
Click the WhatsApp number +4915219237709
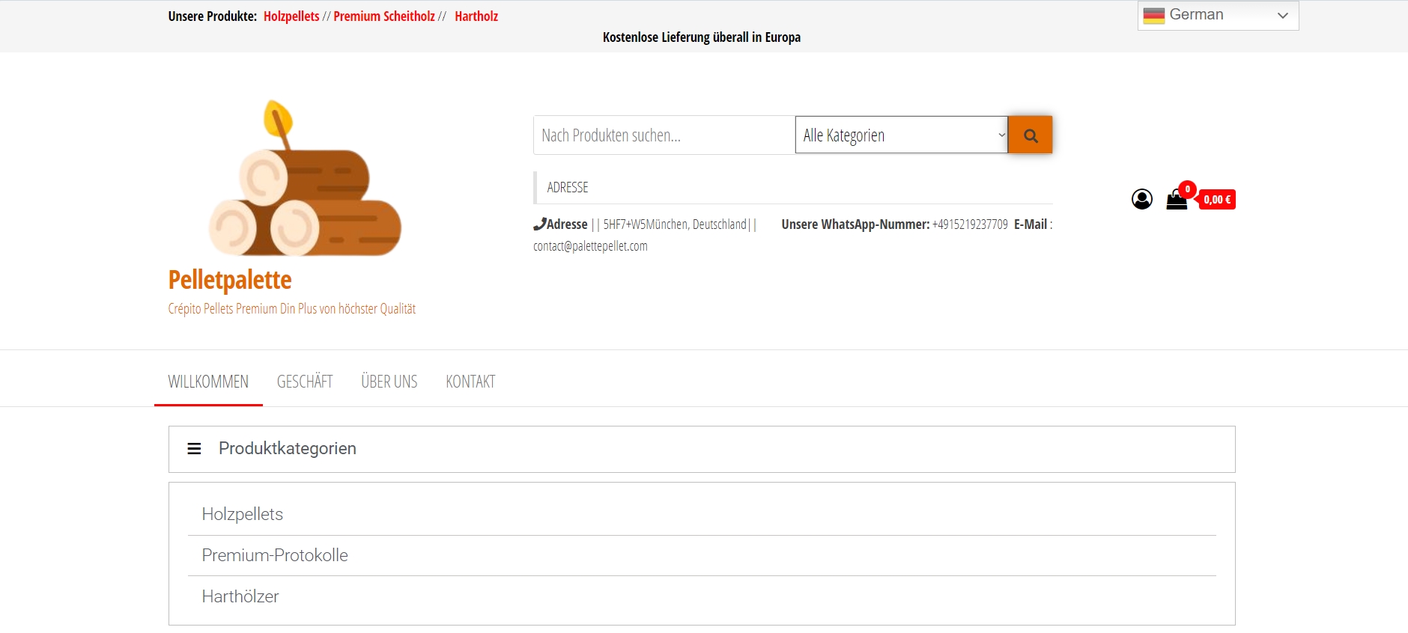coord(970,224)
